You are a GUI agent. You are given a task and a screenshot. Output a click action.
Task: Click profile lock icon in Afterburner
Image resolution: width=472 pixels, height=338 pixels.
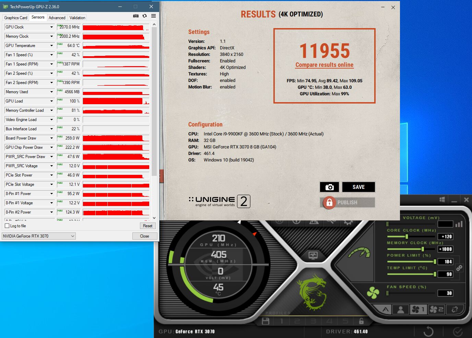pos(361,321)
